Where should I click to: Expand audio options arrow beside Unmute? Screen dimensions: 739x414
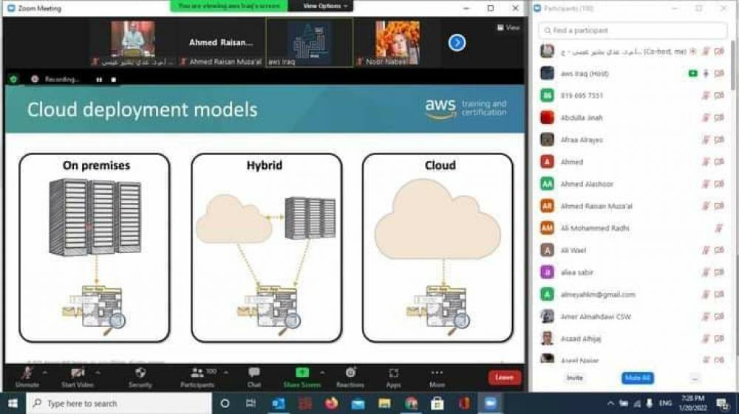point(45,372)
